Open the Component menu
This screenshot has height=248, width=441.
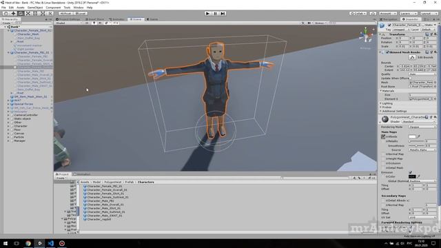point(53,8)
